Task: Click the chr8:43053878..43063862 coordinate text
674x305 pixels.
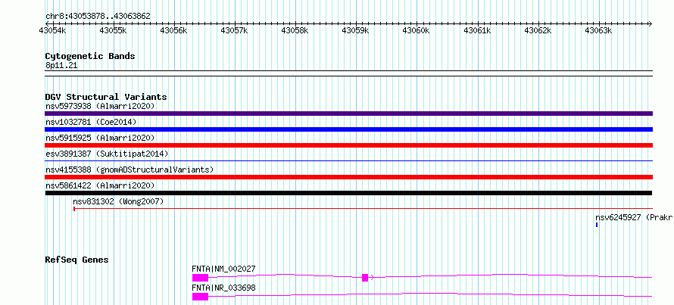Action: [x=98, y=17]
